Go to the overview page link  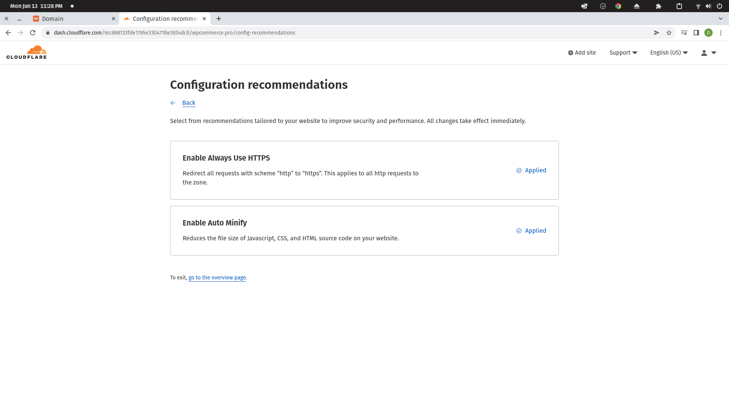click(217, 278)
